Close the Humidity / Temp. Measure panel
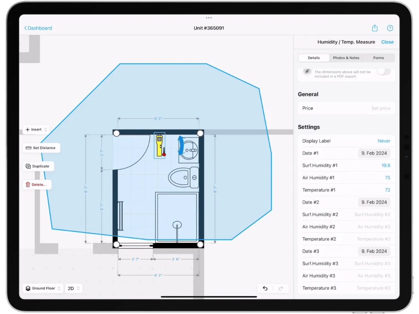The height and width of the screenshot is (314, 419). pyautogui.click(x=387, y=42)
